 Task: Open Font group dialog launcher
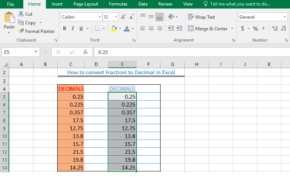(134, 40)
